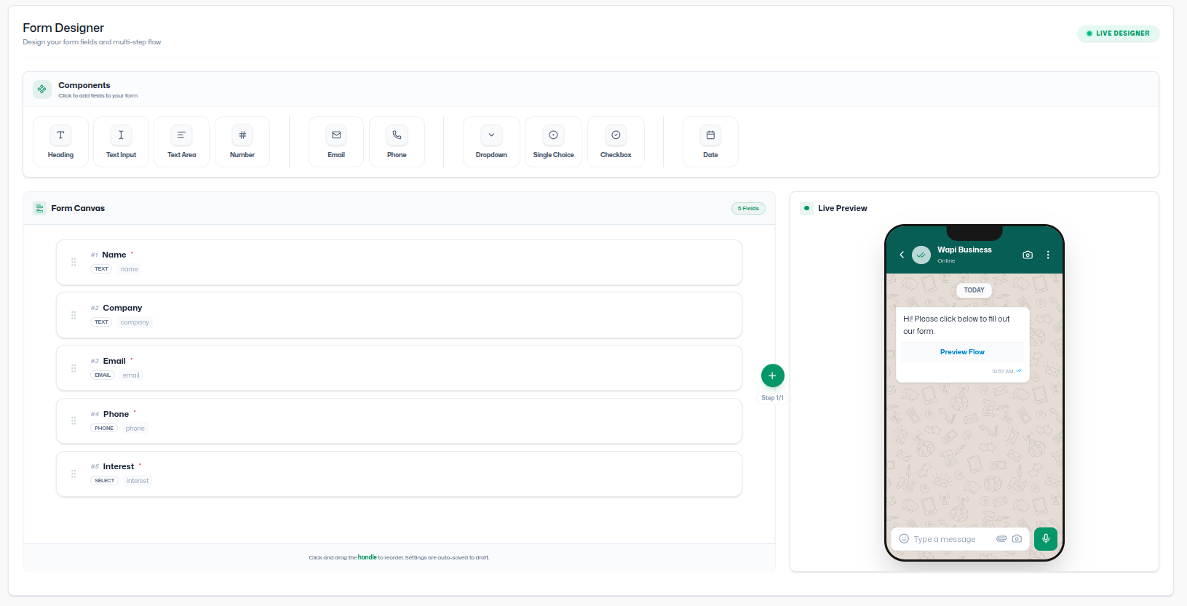Select the Company field card

[x=399, y=315]
